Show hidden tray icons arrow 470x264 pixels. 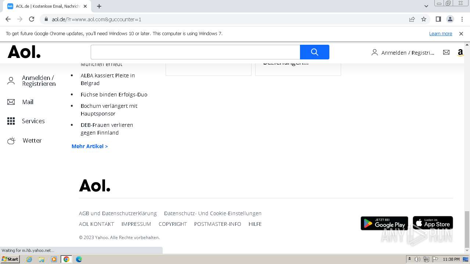coord(409,259)
